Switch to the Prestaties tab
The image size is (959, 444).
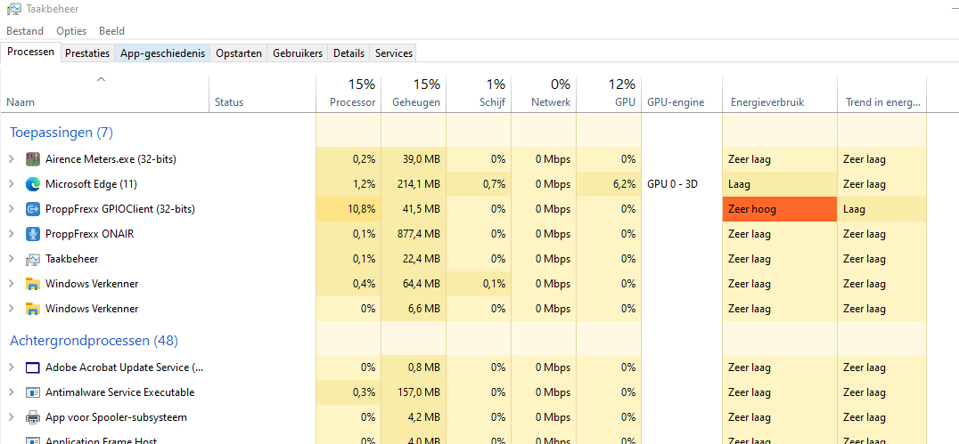coord(87,53)
